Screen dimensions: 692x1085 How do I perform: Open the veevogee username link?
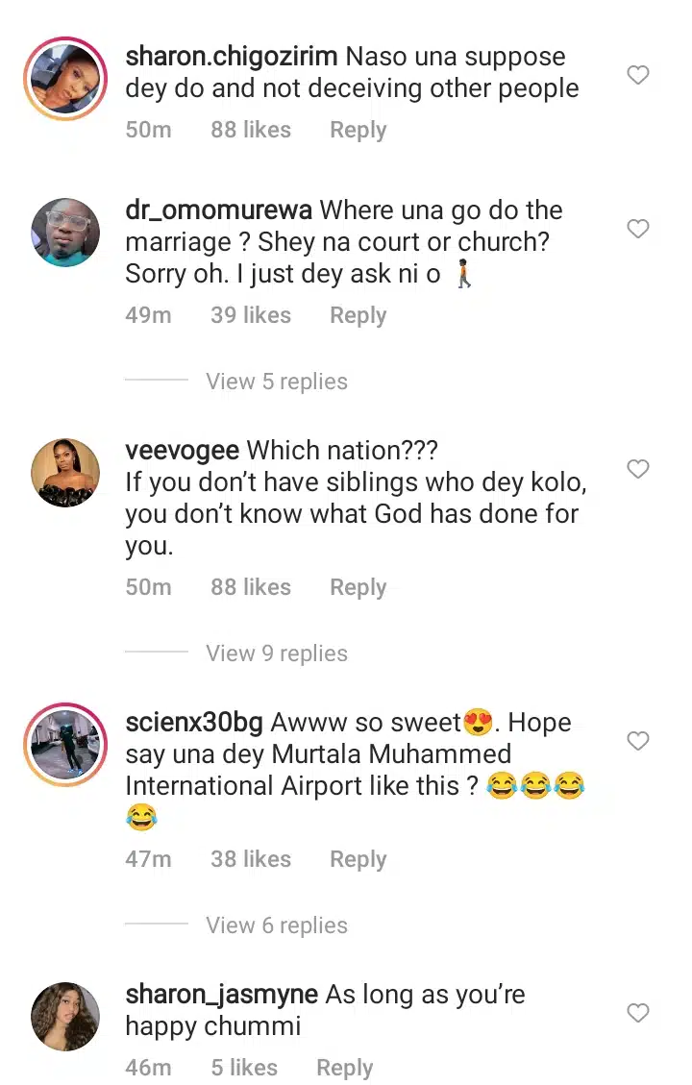tap(183, 451)
